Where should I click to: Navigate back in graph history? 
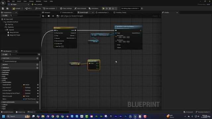point(49,16)
